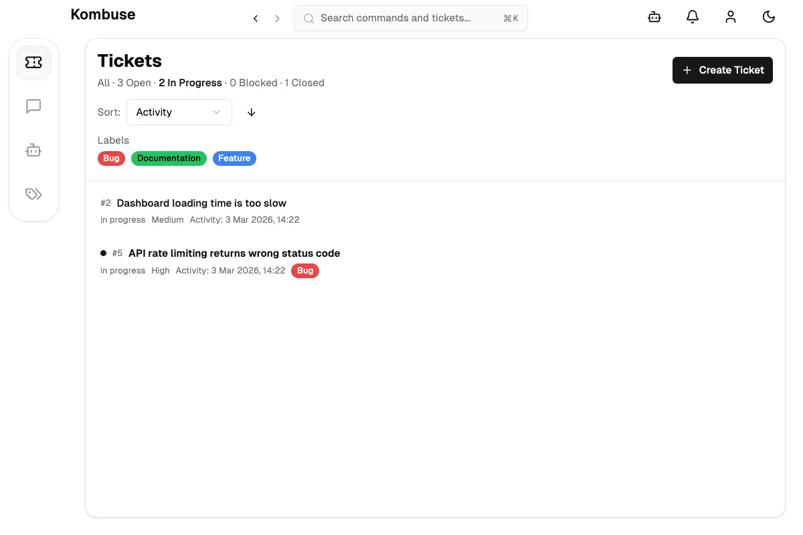Image resolution: width=803 pixels, height=535 pixels.
Task: Select the green Documentation label swatch
Action: coord(169,158)
